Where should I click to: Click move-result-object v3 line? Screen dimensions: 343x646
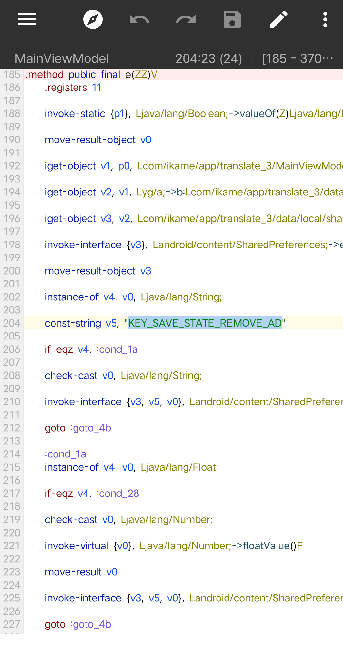tap(98, 271)
